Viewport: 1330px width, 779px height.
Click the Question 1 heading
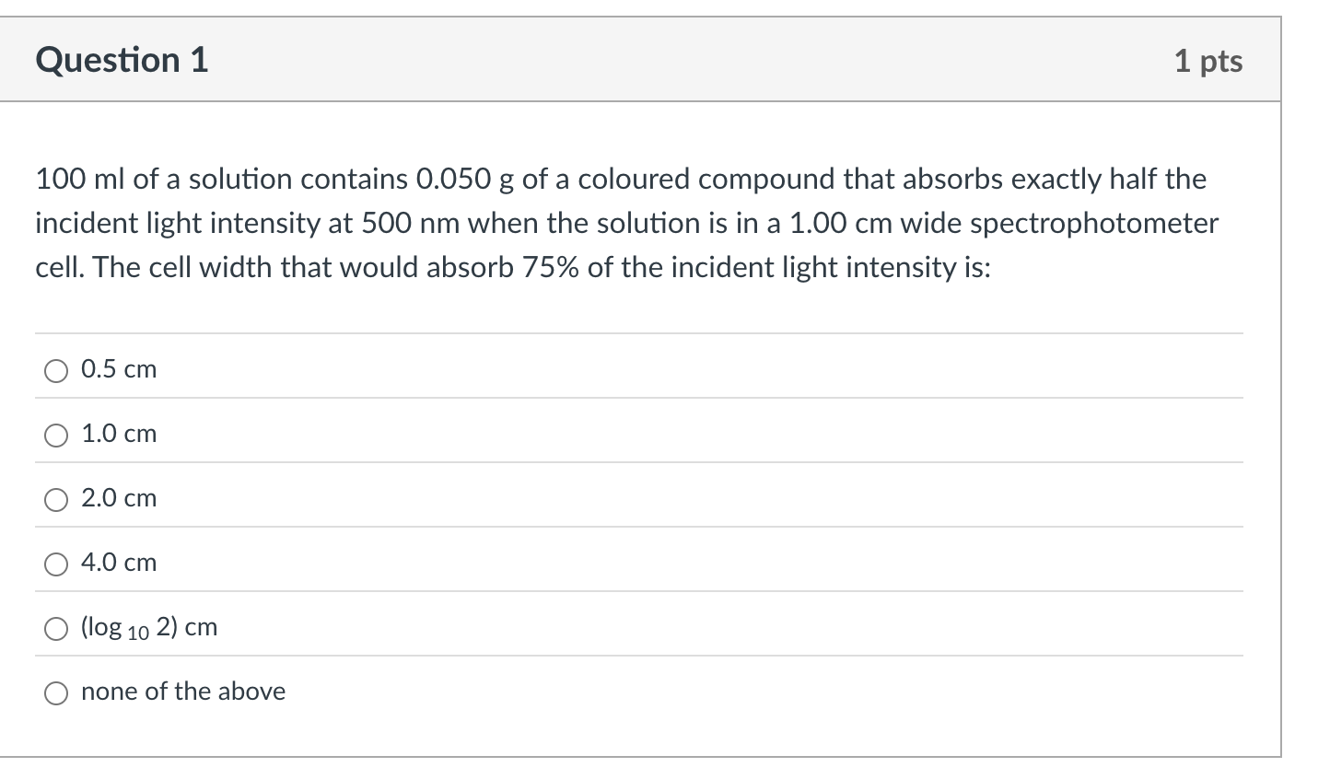[x=122, y=60]
